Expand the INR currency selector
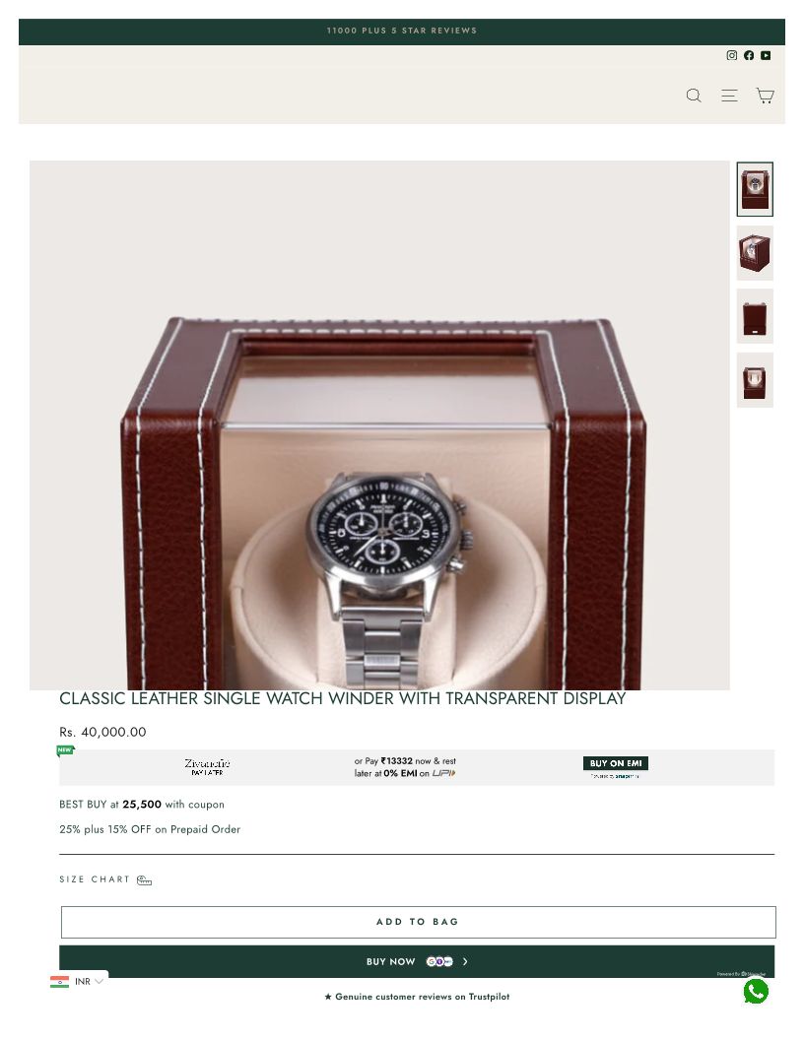Image resolution: width=804 pixels, height=1040 pixels. tap(78, 981)
